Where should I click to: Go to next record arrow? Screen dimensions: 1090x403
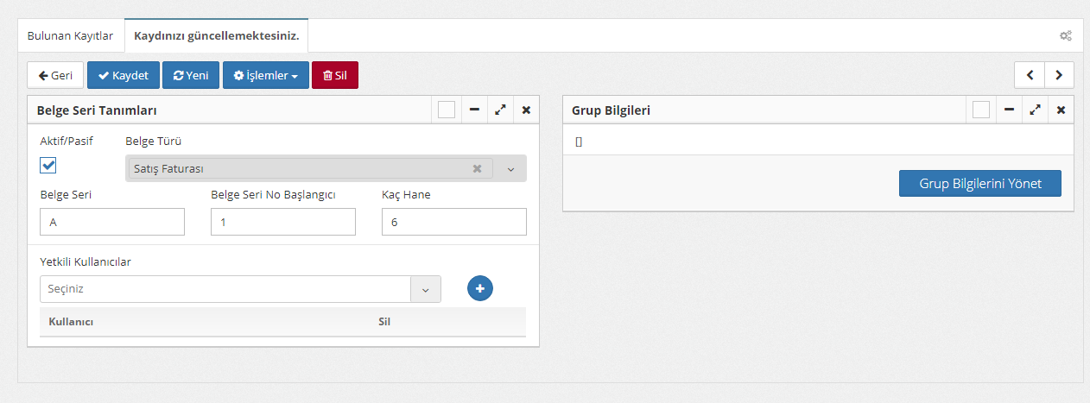(1059, 75)
